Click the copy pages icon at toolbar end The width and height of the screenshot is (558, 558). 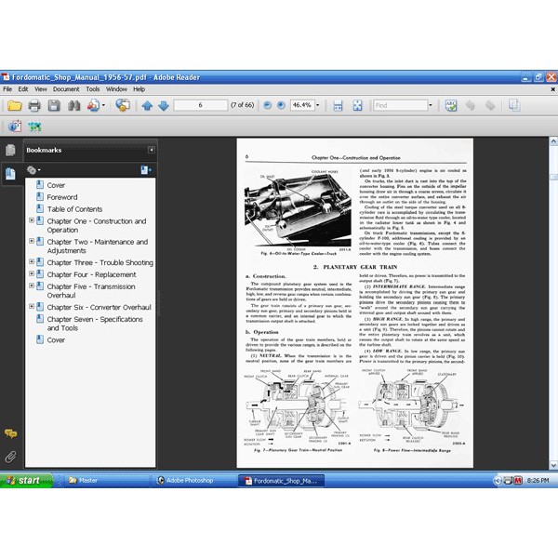tap(514, 105)
